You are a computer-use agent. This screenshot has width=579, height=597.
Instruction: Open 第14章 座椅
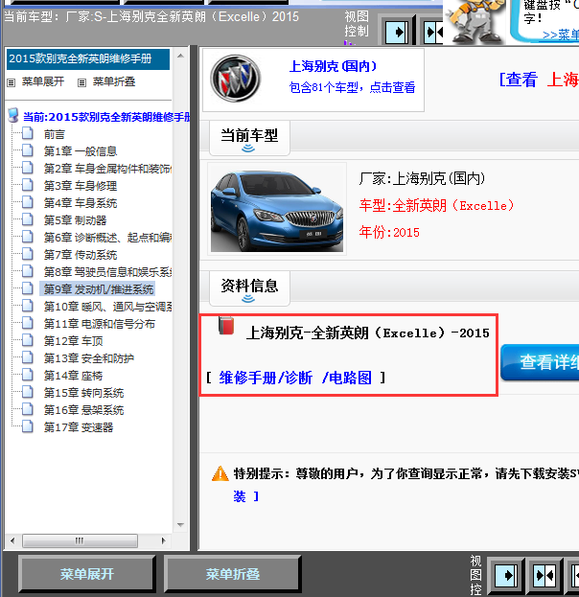[x=73, y=376]
